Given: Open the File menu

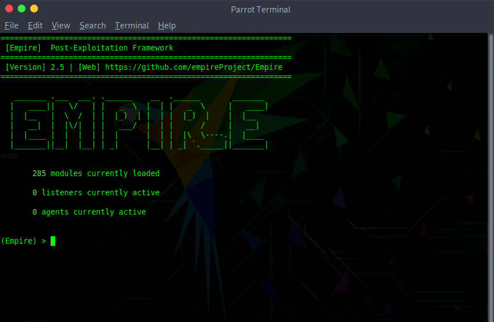Looking at the screenshot, I should coord(11,26).
